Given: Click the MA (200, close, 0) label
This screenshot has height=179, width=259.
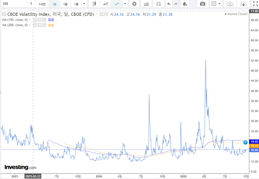Looking at the screenshot, I should 15,25.
